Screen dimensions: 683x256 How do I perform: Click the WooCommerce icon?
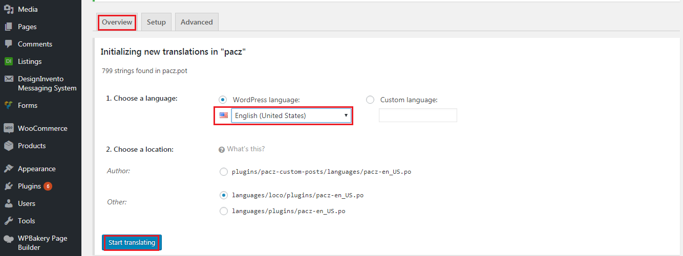tap(9, 128)
